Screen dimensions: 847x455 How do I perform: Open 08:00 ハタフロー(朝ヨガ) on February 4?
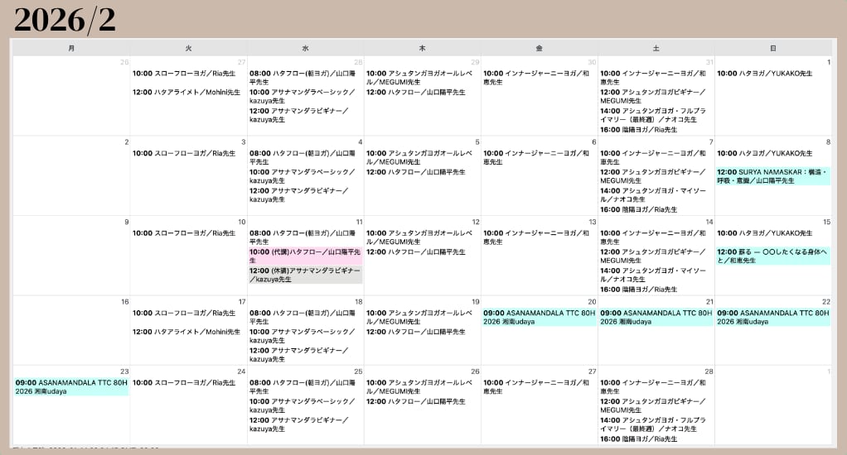303,157
